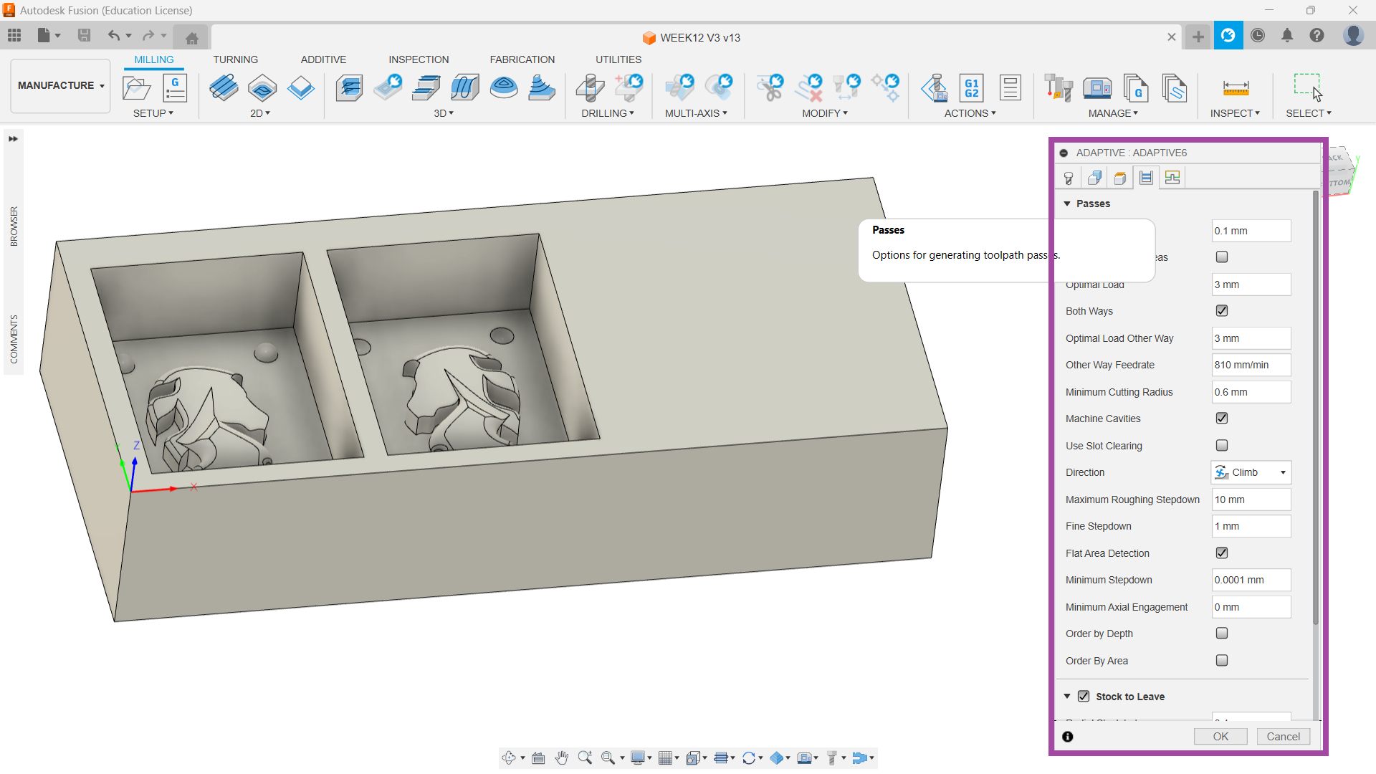The width and height of the screenshot is (1376, 774).
Task: Open the MANUFACTURE workspace dropdown
Action: (x=61, y=85)
